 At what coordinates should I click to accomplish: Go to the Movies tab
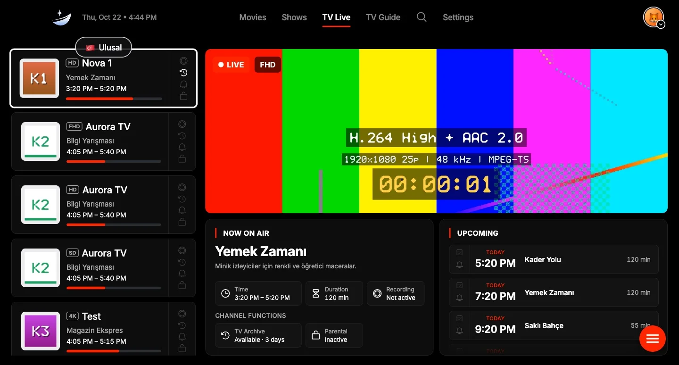(253, 17)
